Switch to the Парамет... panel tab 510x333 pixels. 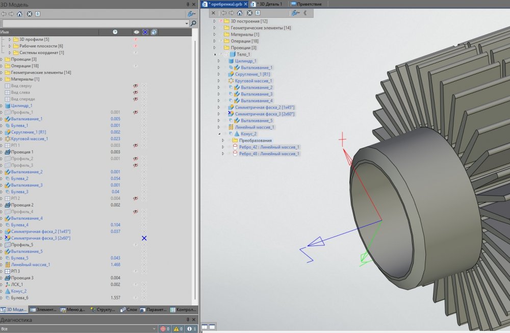click(153, 310)
